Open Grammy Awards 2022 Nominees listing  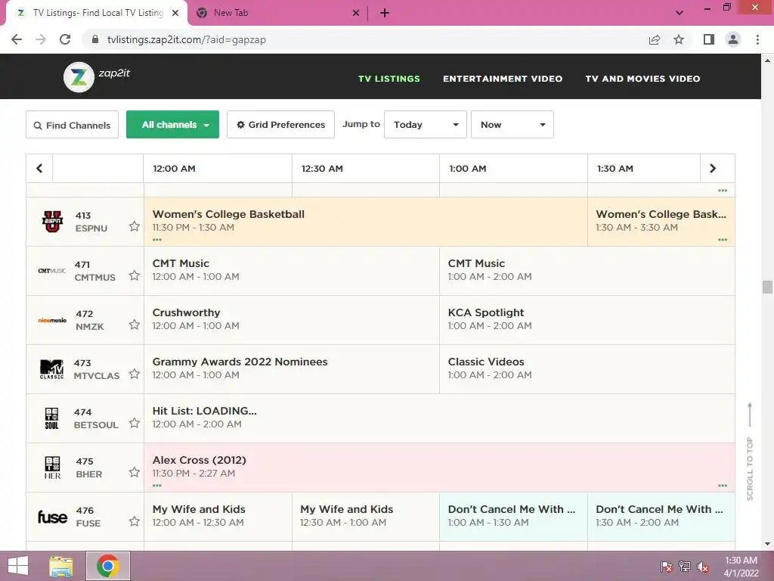pyautogui.click(x=292, y=369)
